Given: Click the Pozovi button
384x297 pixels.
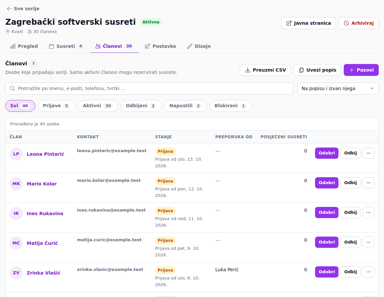Looking at the screenshot, I should point(361,70).
